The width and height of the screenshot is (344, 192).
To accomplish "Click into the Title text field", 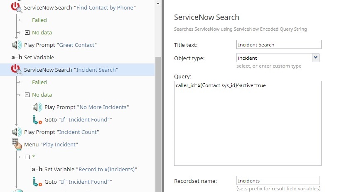I will pyautogui.click(x=279, y=44).
